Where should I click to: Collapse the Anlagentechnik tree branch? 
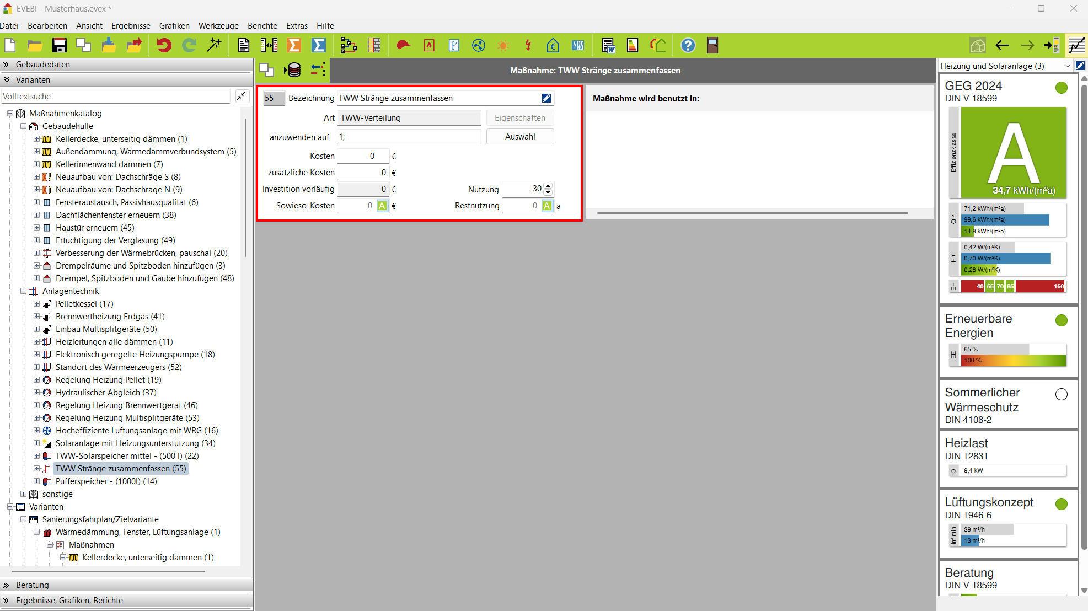coord(23,291)
